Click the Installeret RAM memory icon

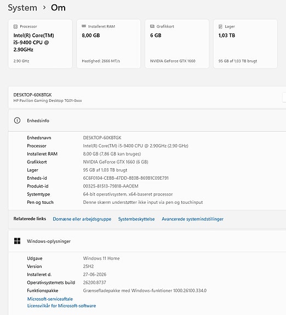click(x=84, y=26)
